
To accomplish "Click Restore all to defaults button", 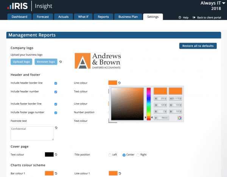I will coord(197,46).
